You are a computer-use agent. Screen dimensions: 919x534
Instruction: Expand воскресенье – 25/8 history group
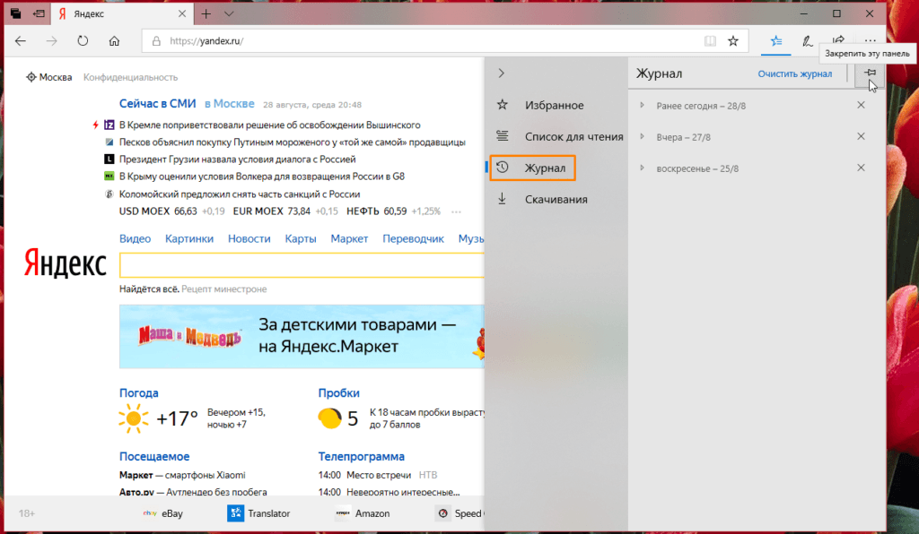[x=642, y=168]
